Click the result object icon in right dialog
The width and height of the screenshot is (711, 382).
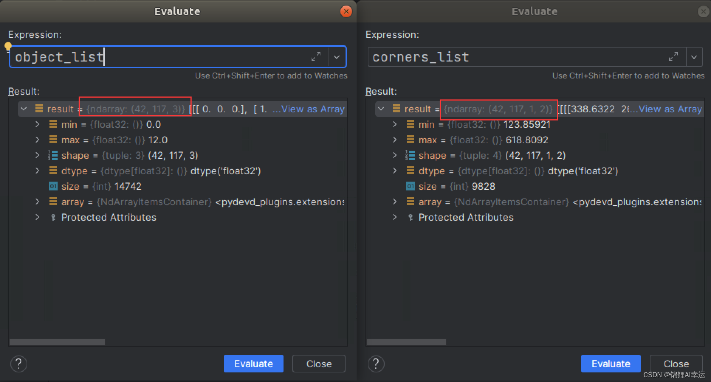(396, 109)
